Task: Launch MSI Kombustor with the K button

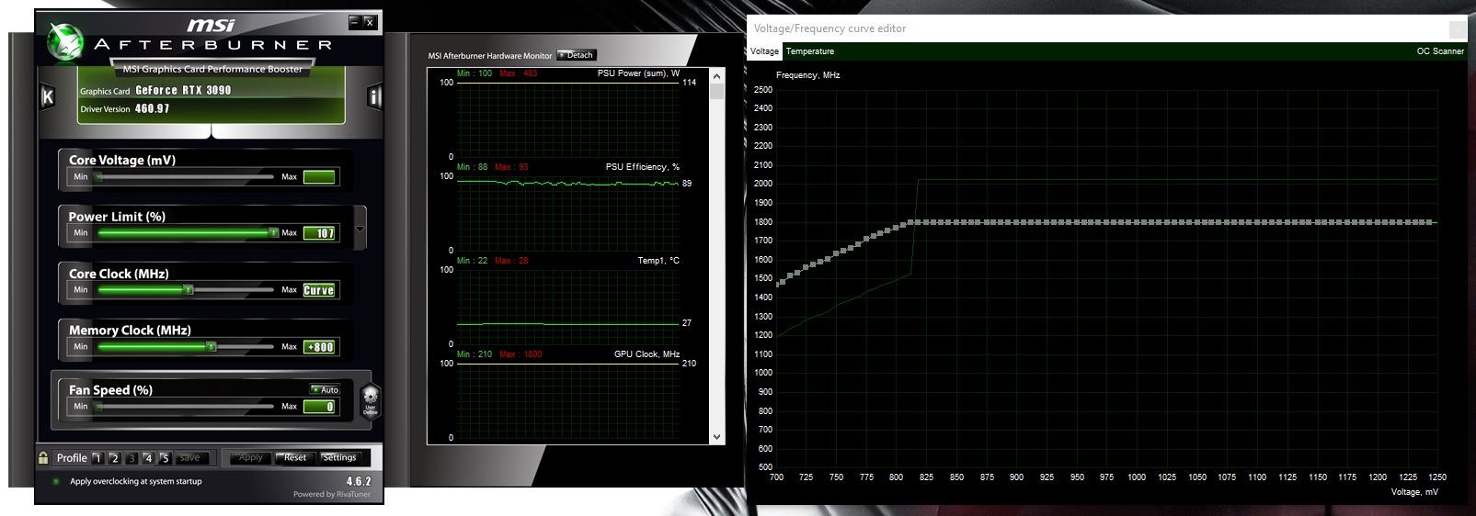Action: point(47,96)
